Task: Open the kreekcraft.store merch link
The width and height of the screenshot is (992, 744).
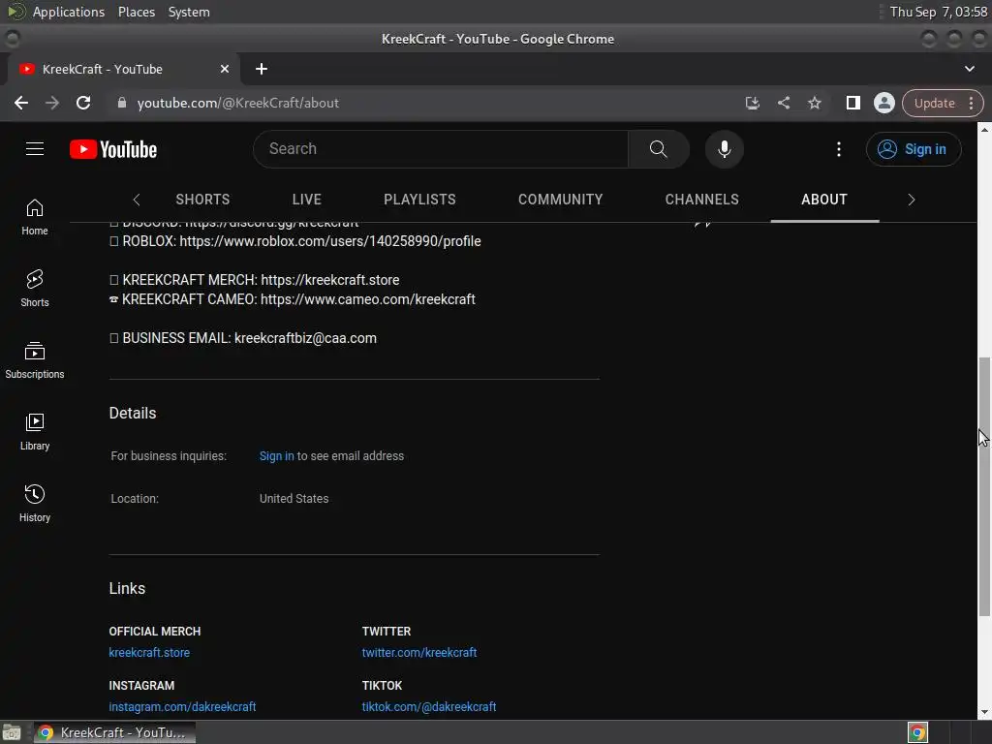Action: pos(149,652)
